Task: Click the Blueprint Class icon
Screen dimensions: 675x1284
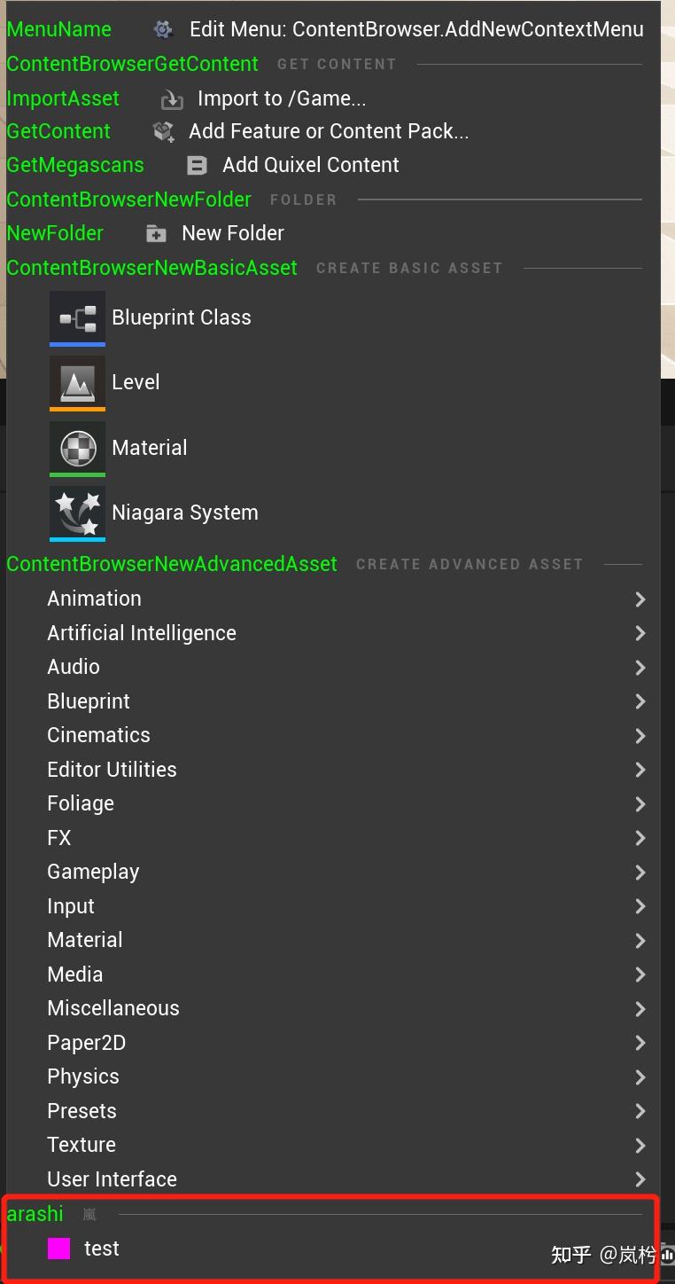Action: [x=77, y=317]
